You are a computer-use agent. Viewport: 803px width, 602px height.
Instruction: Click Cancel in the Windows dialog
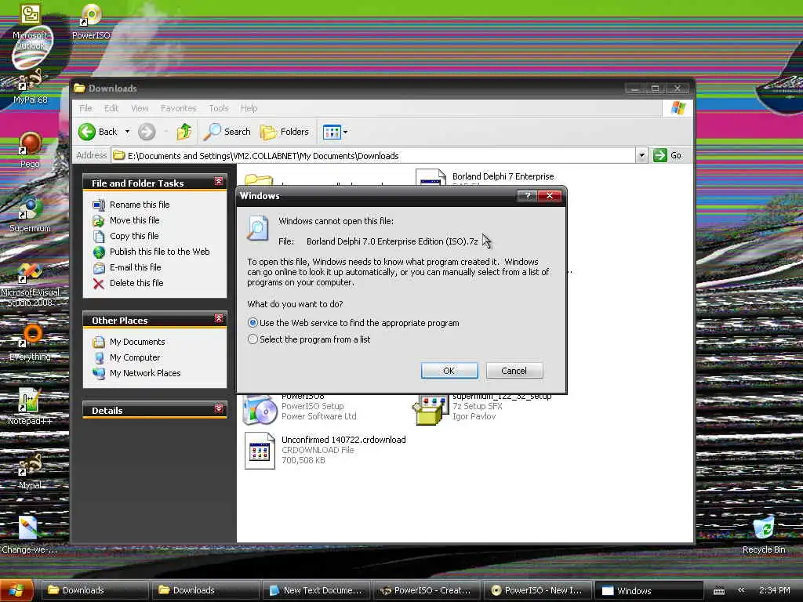(x=514, y=371)
